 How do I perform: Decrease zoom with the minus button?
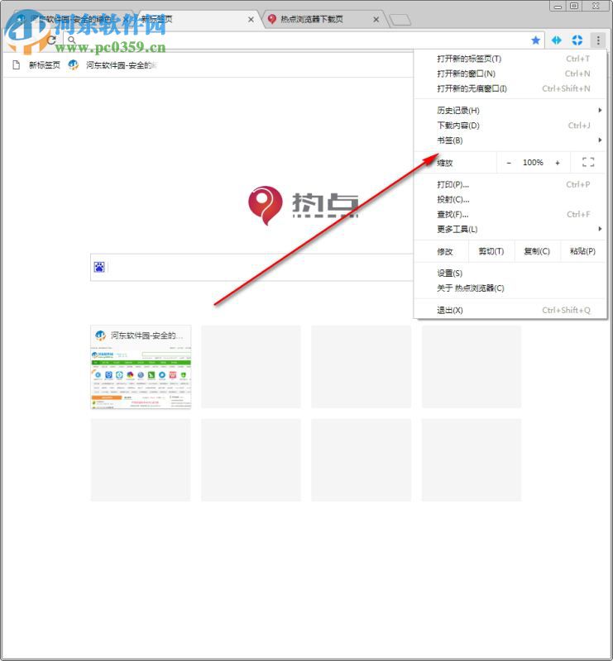pos(509,163)
